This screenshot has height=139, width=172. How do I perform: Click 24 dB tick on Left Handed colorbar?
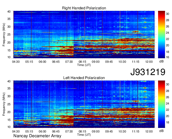tap(167, 103)
